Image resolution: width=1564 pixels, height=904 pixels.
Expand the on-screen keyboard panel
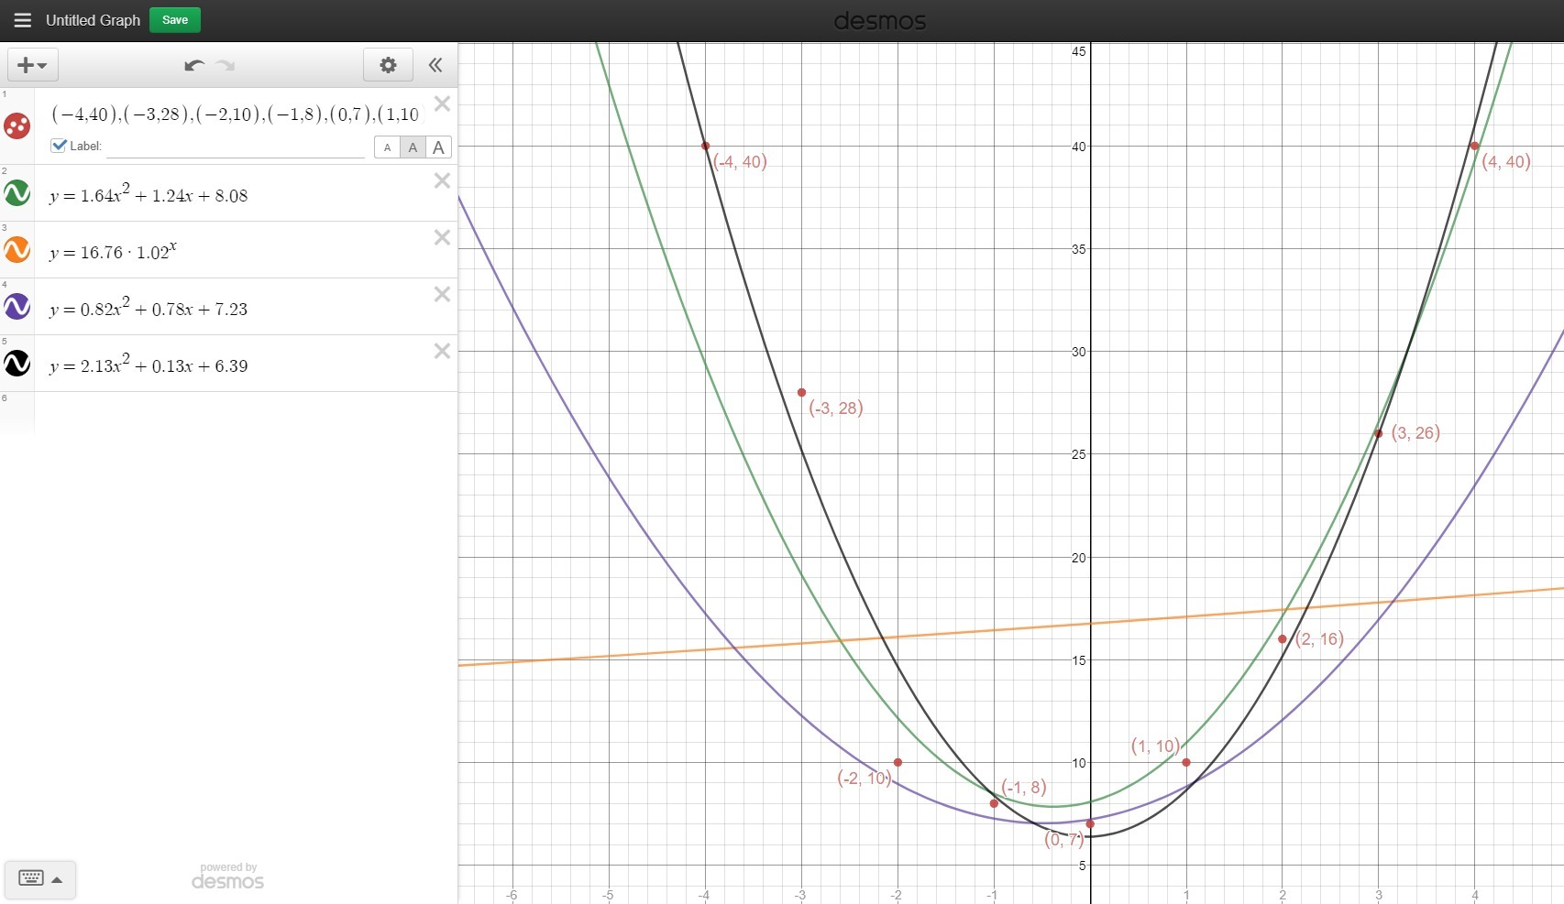[x=40, y=879]
